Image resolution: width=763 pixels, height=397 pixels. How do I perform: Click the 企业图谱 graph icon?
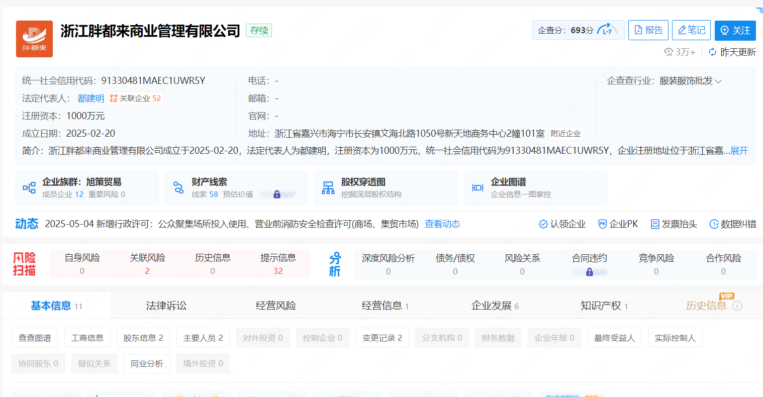pos(478,188)
